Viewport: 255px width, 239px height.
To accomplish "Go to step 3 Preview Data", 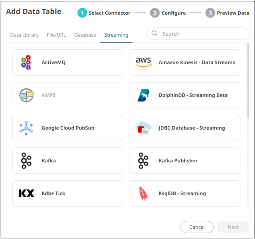I will [227, 13].
